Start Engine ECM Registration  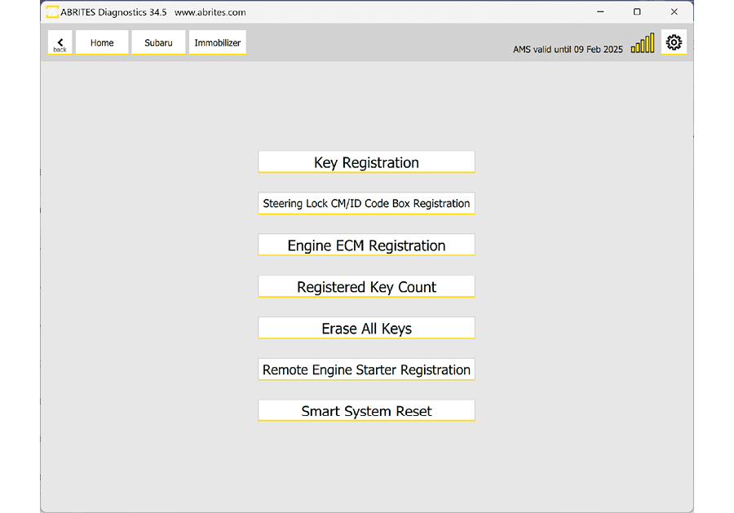[366, 245]
